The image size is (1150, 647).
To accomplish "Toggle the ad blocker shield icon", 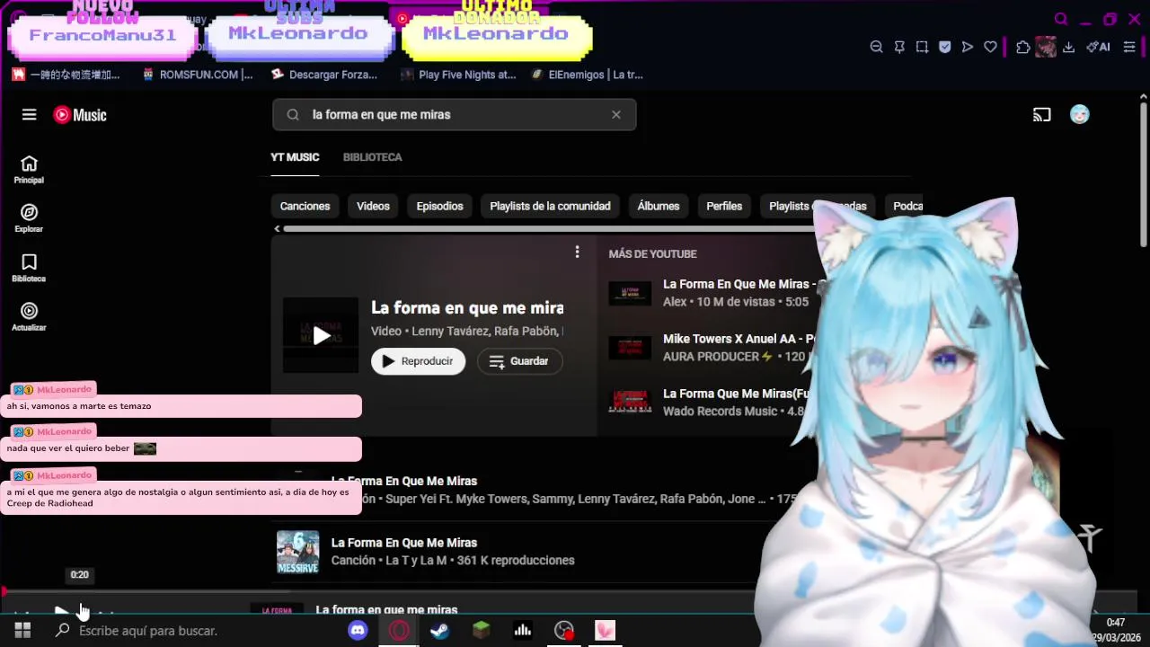I will (944, 47).
